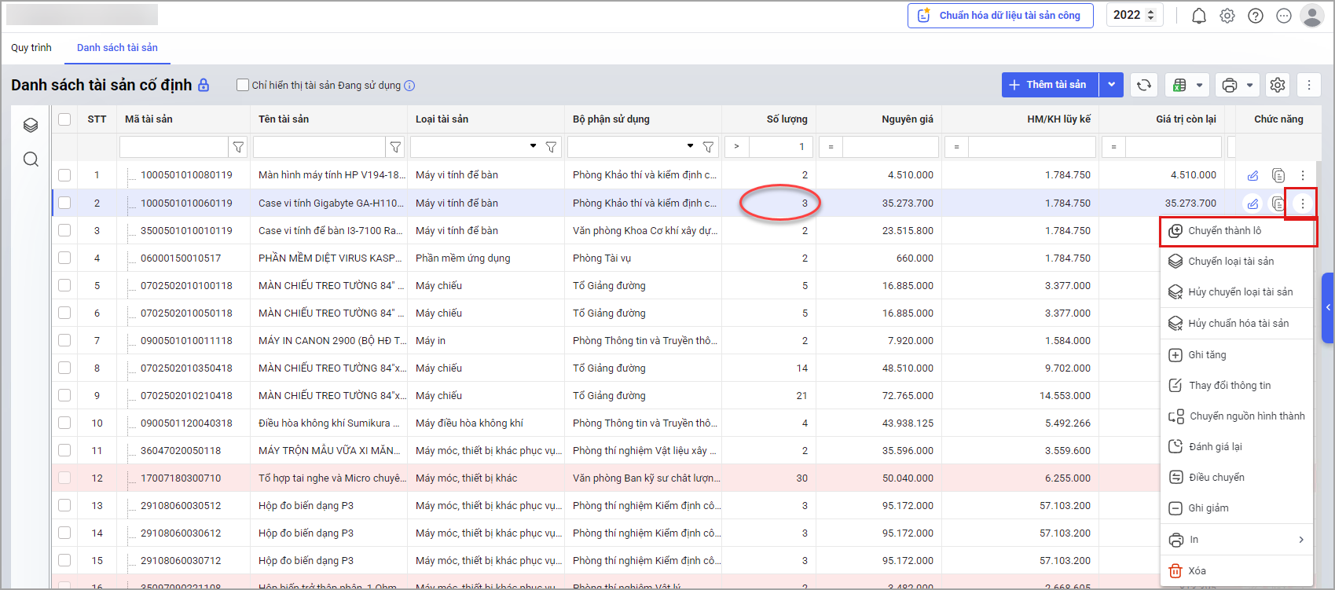Image resolution: width=1335 pixels, height=590 pixels.
Task: Click the copy icon in row 2
Action: point(1278,203)
